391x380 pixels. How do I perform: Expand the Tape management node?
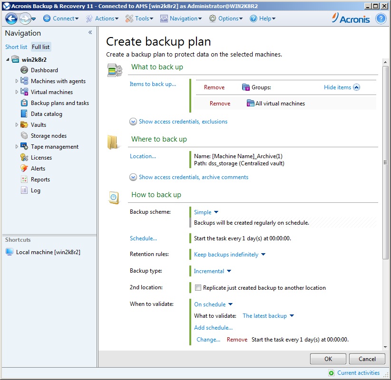(17, 147)
